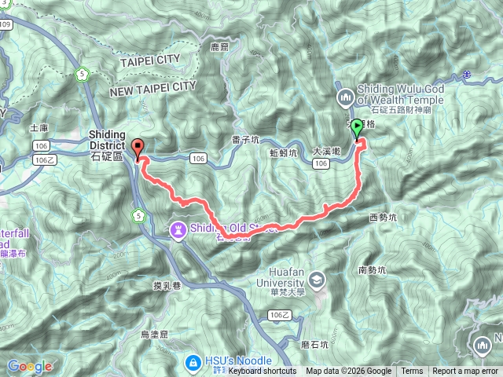Click the highway 5 shield near Taipei City

pyautogui.click(x=82, y=75)
